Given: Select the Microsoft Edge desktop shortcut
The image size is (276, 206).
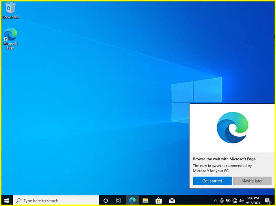Looking at the screenshot, I should click(x=10, y=39).
